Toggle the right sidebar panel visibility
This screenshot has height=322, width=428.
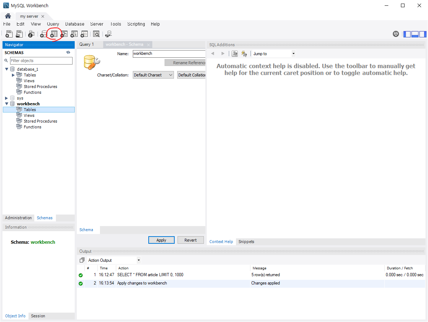tap(423, 34)
